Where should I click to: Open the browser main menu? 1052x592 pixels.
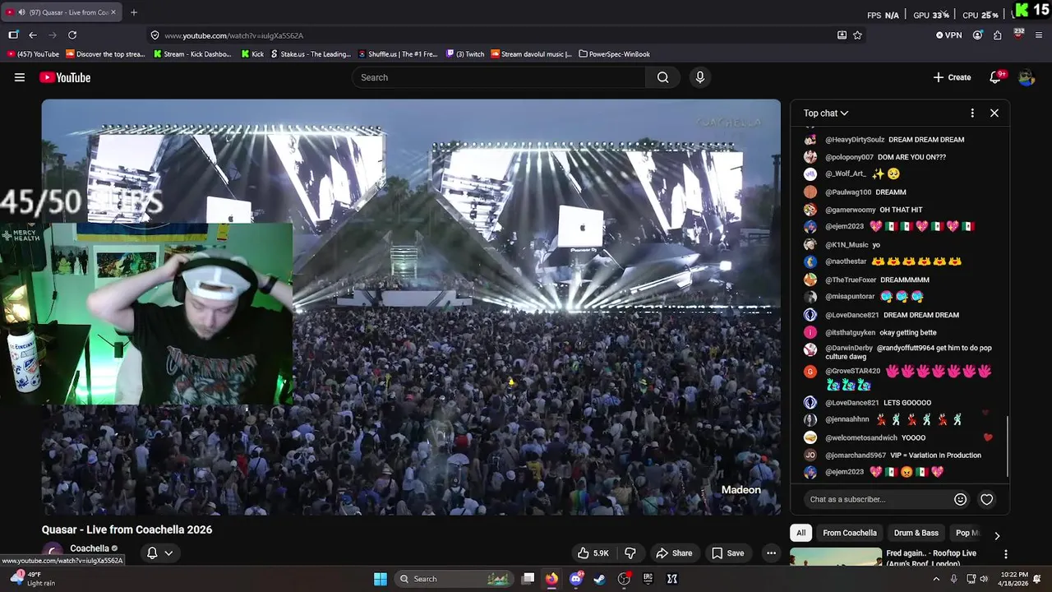pyautogui.click(x=1039, y=35)
